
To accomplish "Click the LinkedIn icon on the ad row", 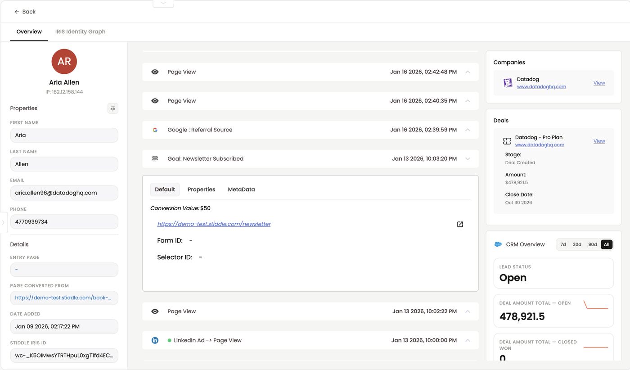I will click(x=155, y=340).
